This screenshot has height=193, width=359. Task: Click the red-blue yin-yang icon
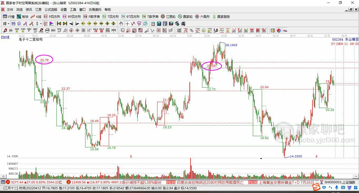(279, 30)
